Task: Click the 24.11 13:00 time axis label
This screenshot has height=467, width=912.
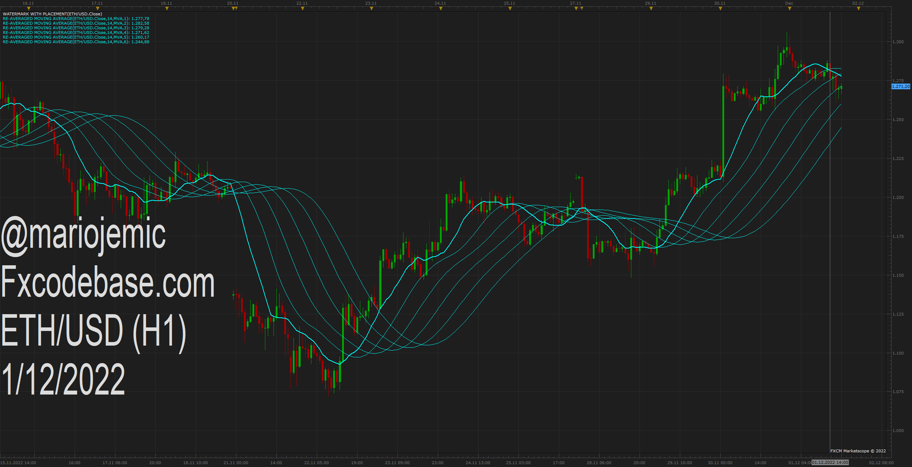Action: pyautogui.click(x=478, y=463)
